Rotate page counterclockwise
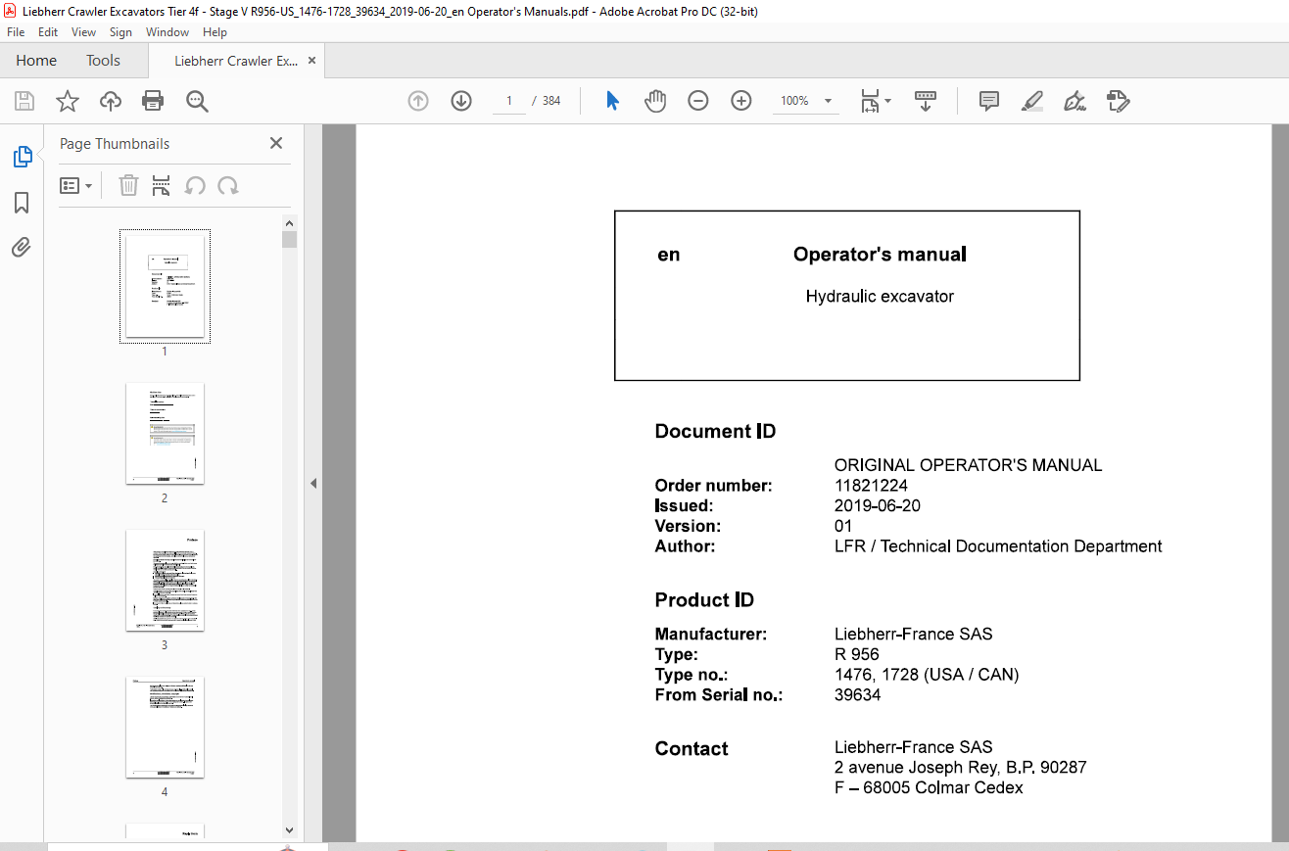This screenshot has height=851, width=1289. pyautogui.click(x=195, y=185)
